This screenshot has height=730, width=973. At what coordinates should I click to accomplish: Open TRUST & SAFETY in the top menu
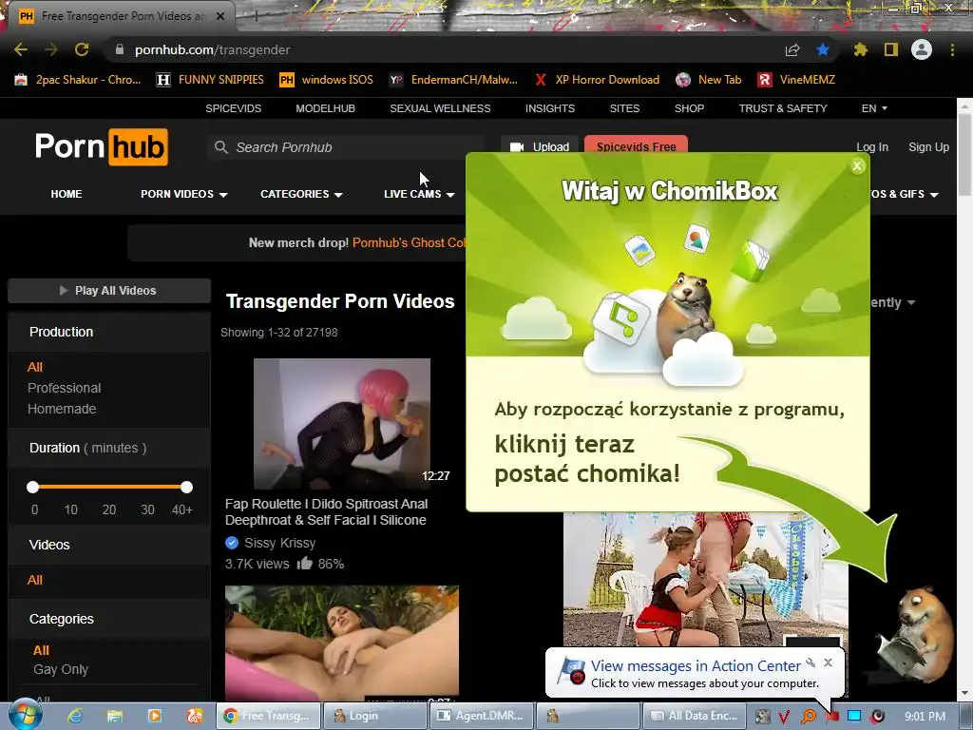783,108
